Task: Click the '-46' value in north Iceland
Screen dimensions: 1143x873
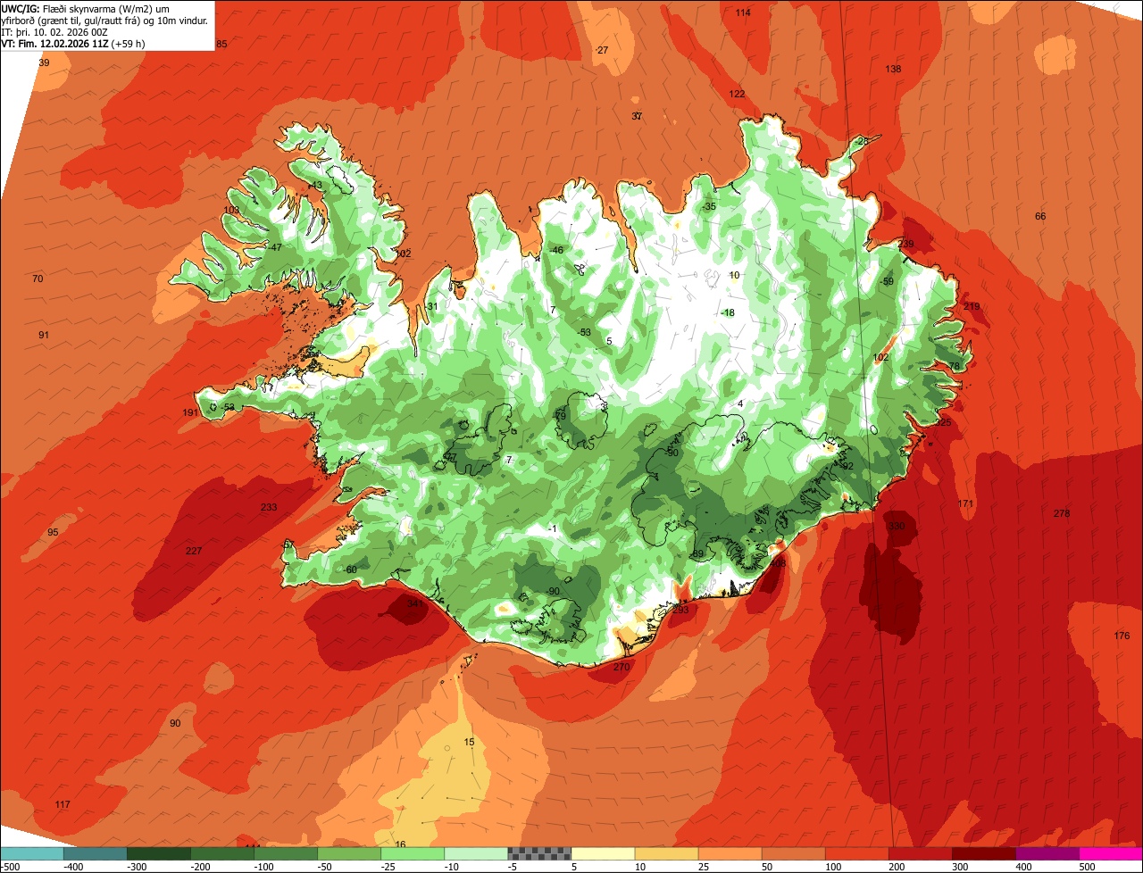Action: [556, 250]
